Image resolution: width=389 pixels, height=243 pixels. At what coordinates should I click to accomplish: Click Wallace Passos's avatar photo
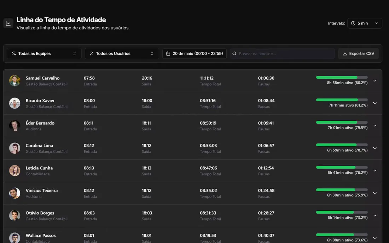coord(14,238)
